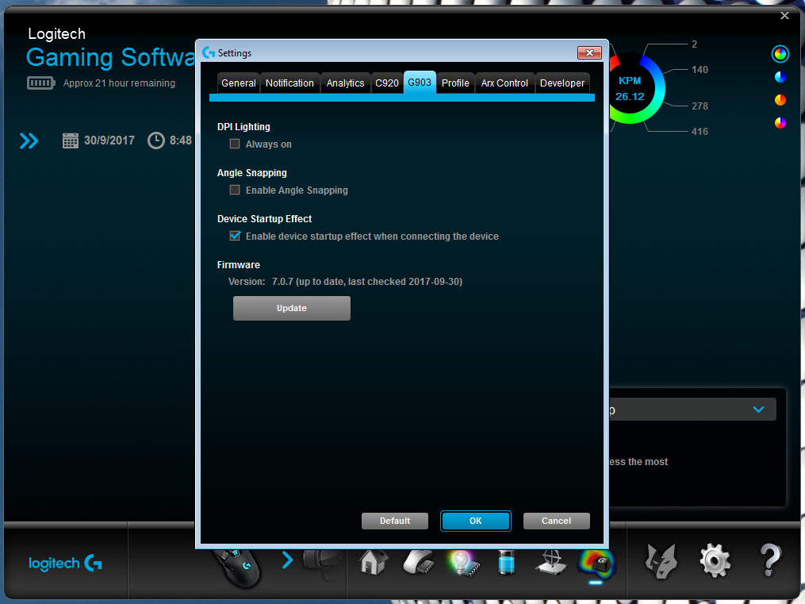Open input analysis heatmap key icon
Viewport: 805px width, 604px height.
pyautogui.click(x=596, y=564)
